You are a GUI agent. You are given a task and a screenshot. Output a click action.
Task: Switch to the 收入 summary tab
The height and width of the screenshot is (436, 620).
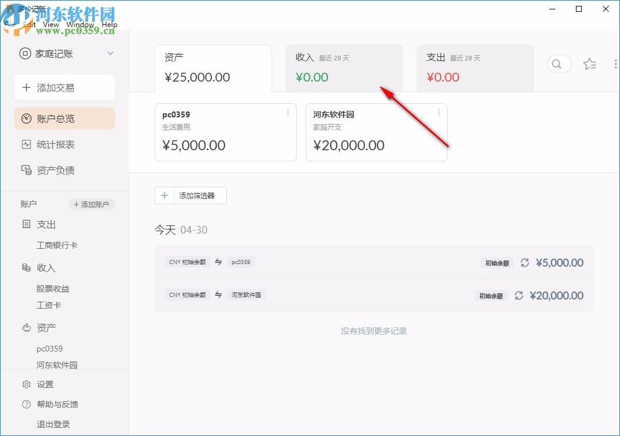click(x=344, y=68)
